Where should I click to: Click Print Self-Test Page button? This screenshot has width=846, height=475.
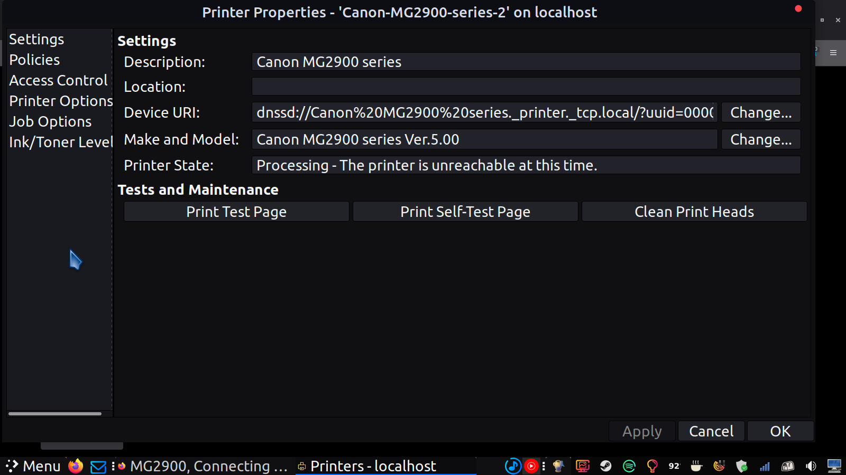[465, 212]
